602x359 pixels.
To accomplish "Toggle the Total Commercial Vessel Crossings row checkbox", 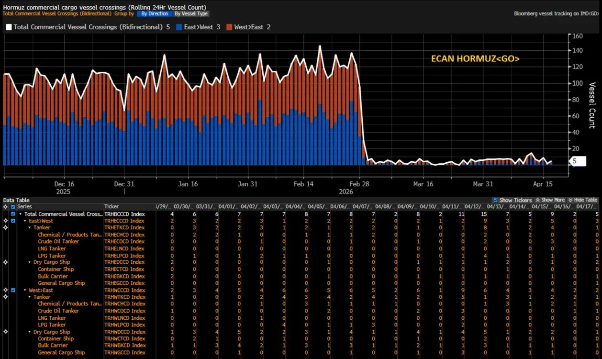I will (x=13, y=214).
